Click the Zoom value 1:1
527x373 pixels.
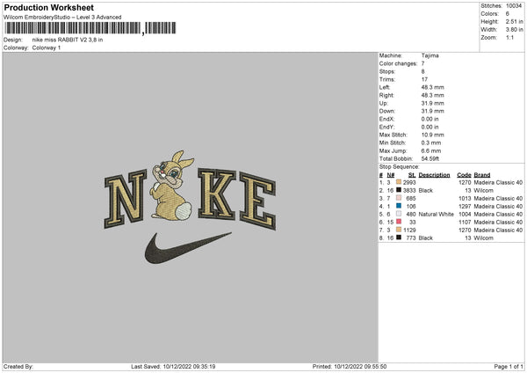(509, 37)
